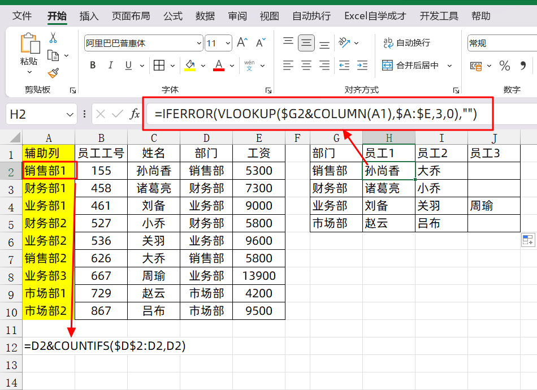The width and height of the screenshot is (537, 390).
Task: Cancel formula entry X button
Action: click(x=101, y=114)
